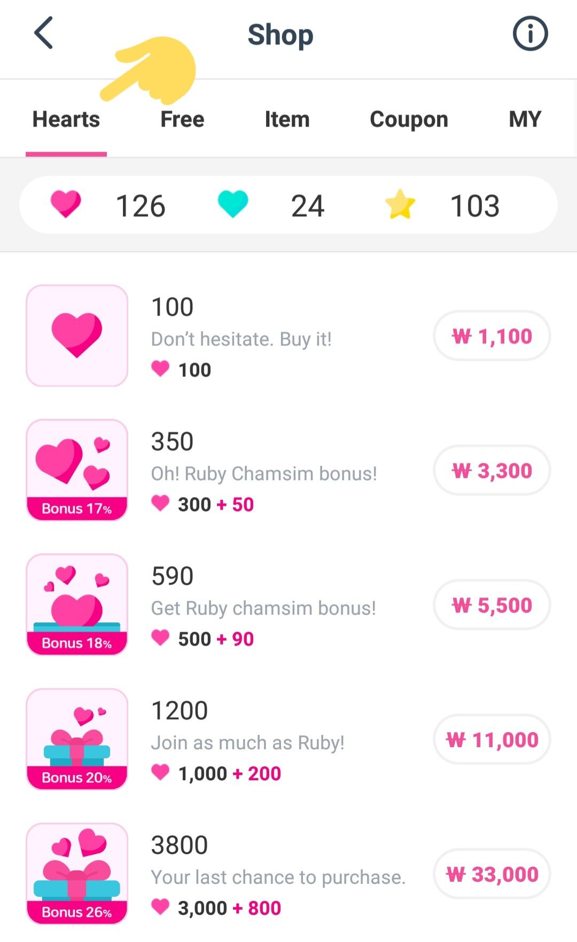The width and height of the screenshot is (577, 942).
Task: Buy 3800 hearts for ₩33,000
Action: (492, 874)
